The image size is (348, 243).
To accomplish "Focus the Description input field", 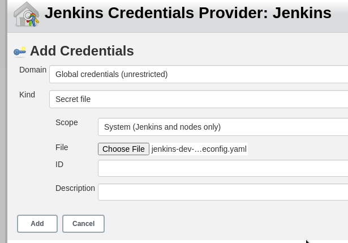I will 223,192.
